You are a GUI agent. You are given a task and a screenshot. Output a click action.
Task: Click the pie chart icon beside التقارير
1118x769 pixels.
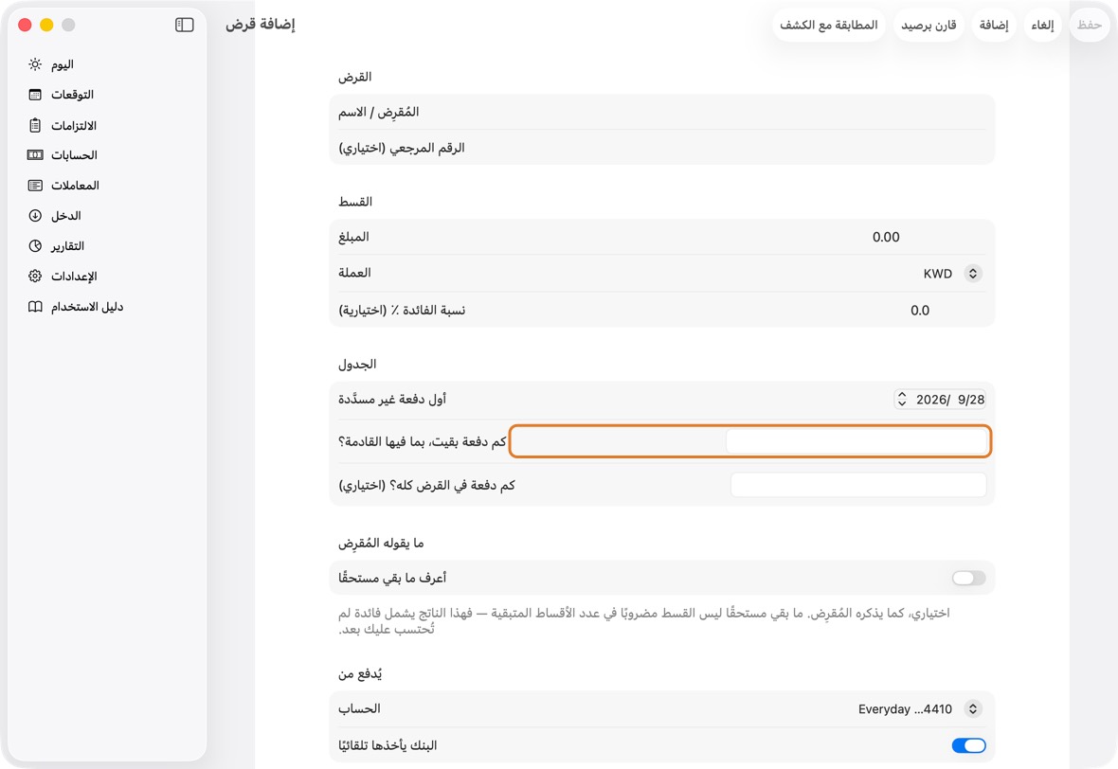tap(35, 246)
